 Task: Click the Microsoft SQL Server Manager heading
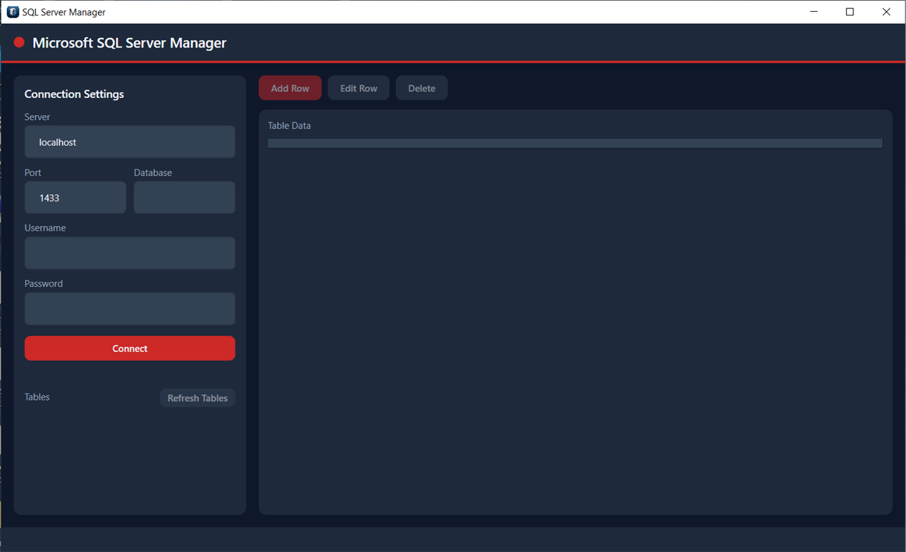(x=129, y=43)
